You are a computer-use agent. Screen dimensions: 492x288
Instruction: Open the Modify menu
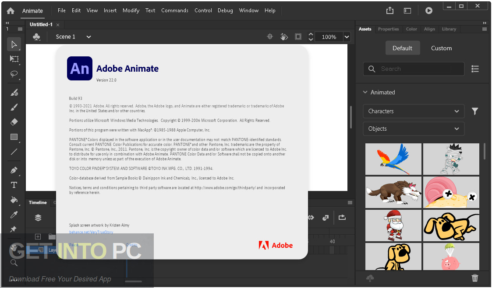click(131, 10)
